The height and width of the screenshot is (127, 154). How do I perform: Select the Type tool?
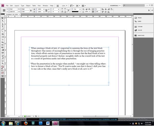coord(3,27)
